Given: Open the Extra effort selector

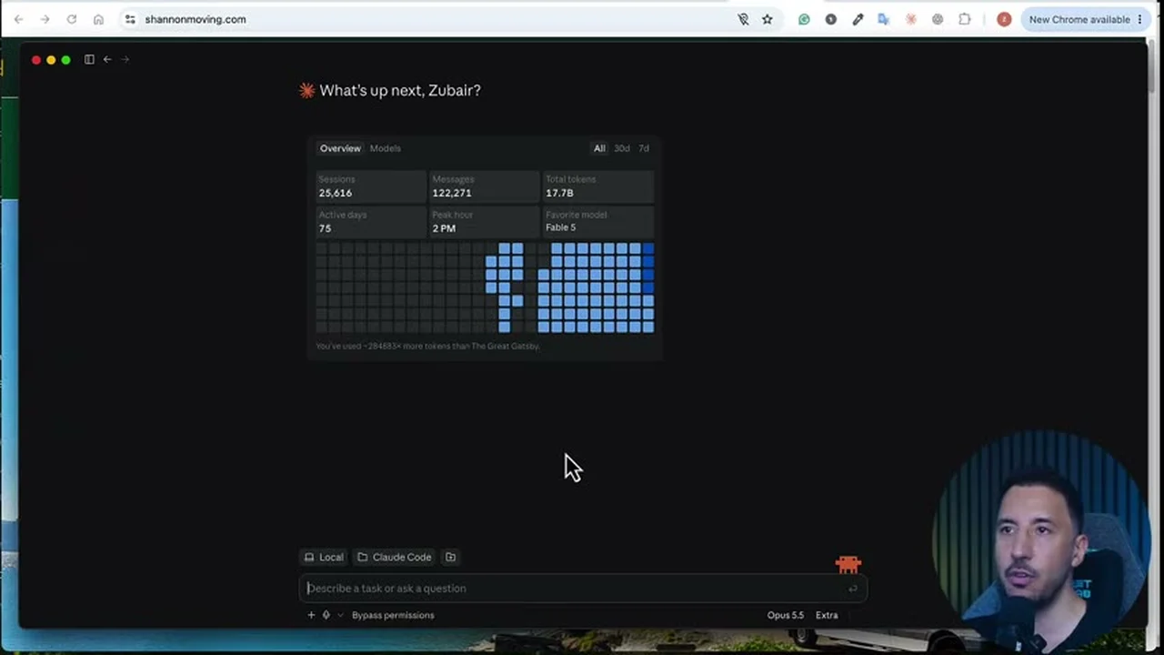Looking at the screenshot, I should [827, 615].
